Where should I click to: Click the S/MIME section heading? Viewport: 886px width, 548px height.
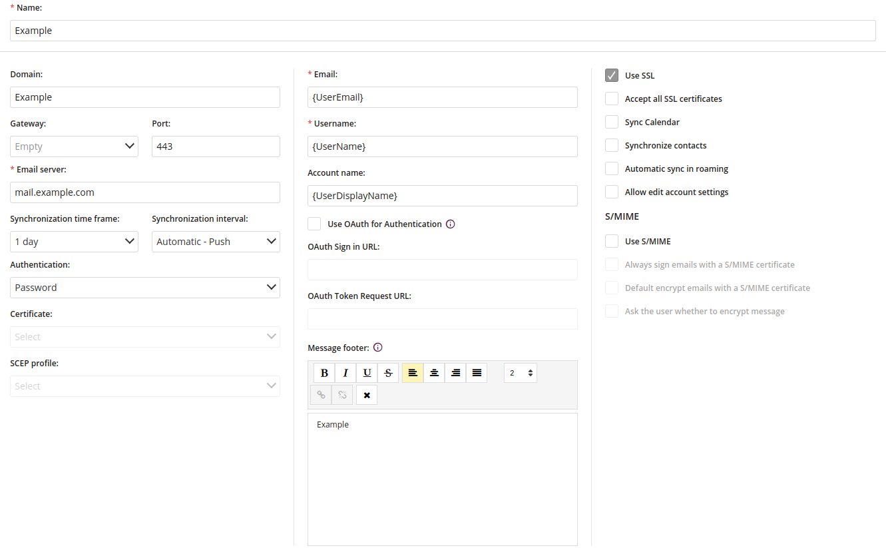(x=622, y=216)
